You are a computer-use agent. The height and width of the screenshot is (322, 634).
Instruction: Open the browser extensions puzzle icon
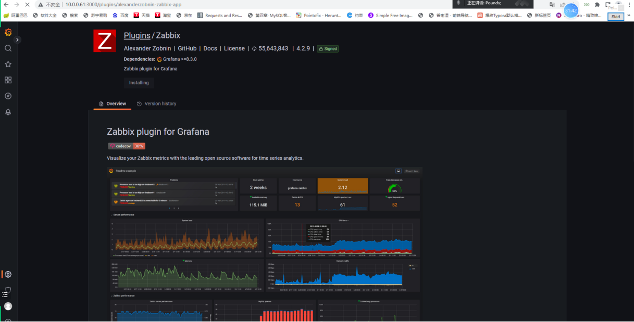597,5
